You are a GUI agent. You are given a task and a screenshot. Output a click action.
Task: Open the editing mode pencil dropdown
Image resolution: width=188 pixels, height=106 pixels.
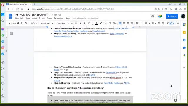tap(172, 23)
